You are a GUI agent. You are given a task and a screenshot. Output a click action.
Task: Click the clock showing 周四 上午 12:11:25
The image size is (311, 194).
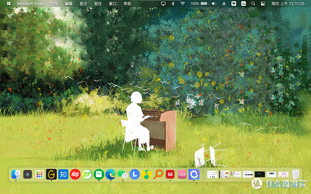[x=288, y=4]
